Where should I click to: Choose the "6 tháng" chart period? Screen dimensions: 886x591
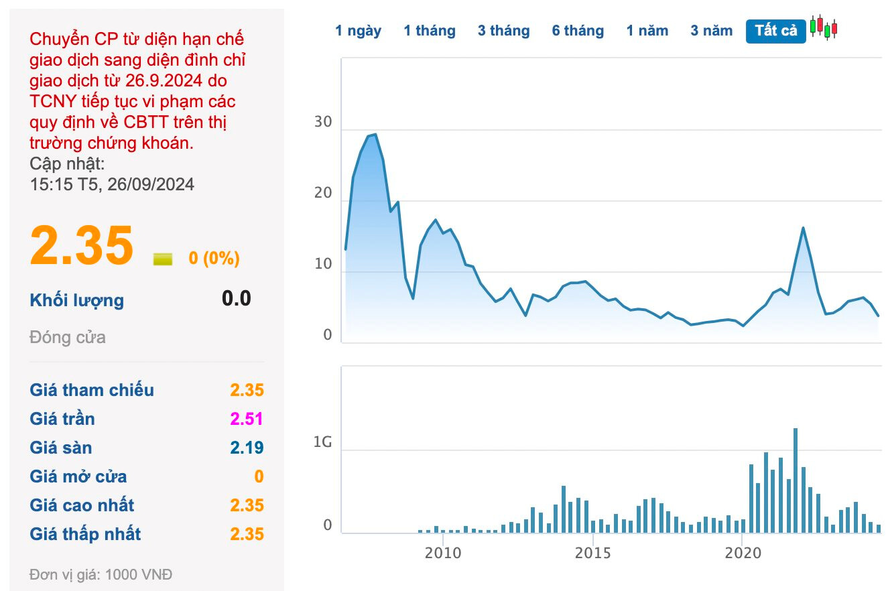click(x=578, y=31)
